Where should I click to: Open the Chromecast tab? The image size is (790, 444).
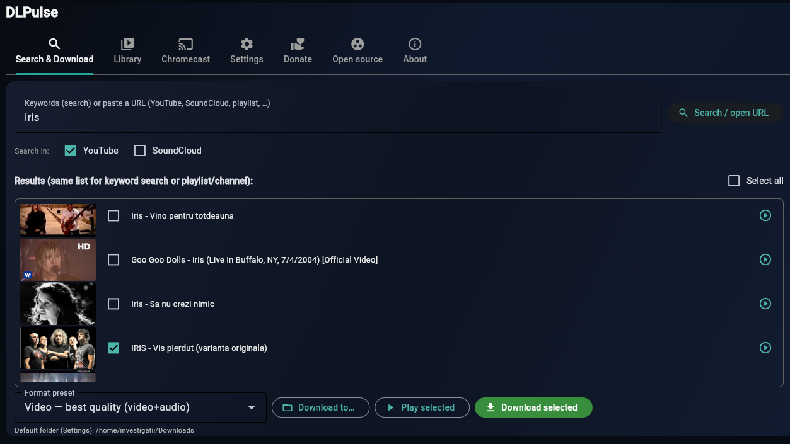point(186,52)
